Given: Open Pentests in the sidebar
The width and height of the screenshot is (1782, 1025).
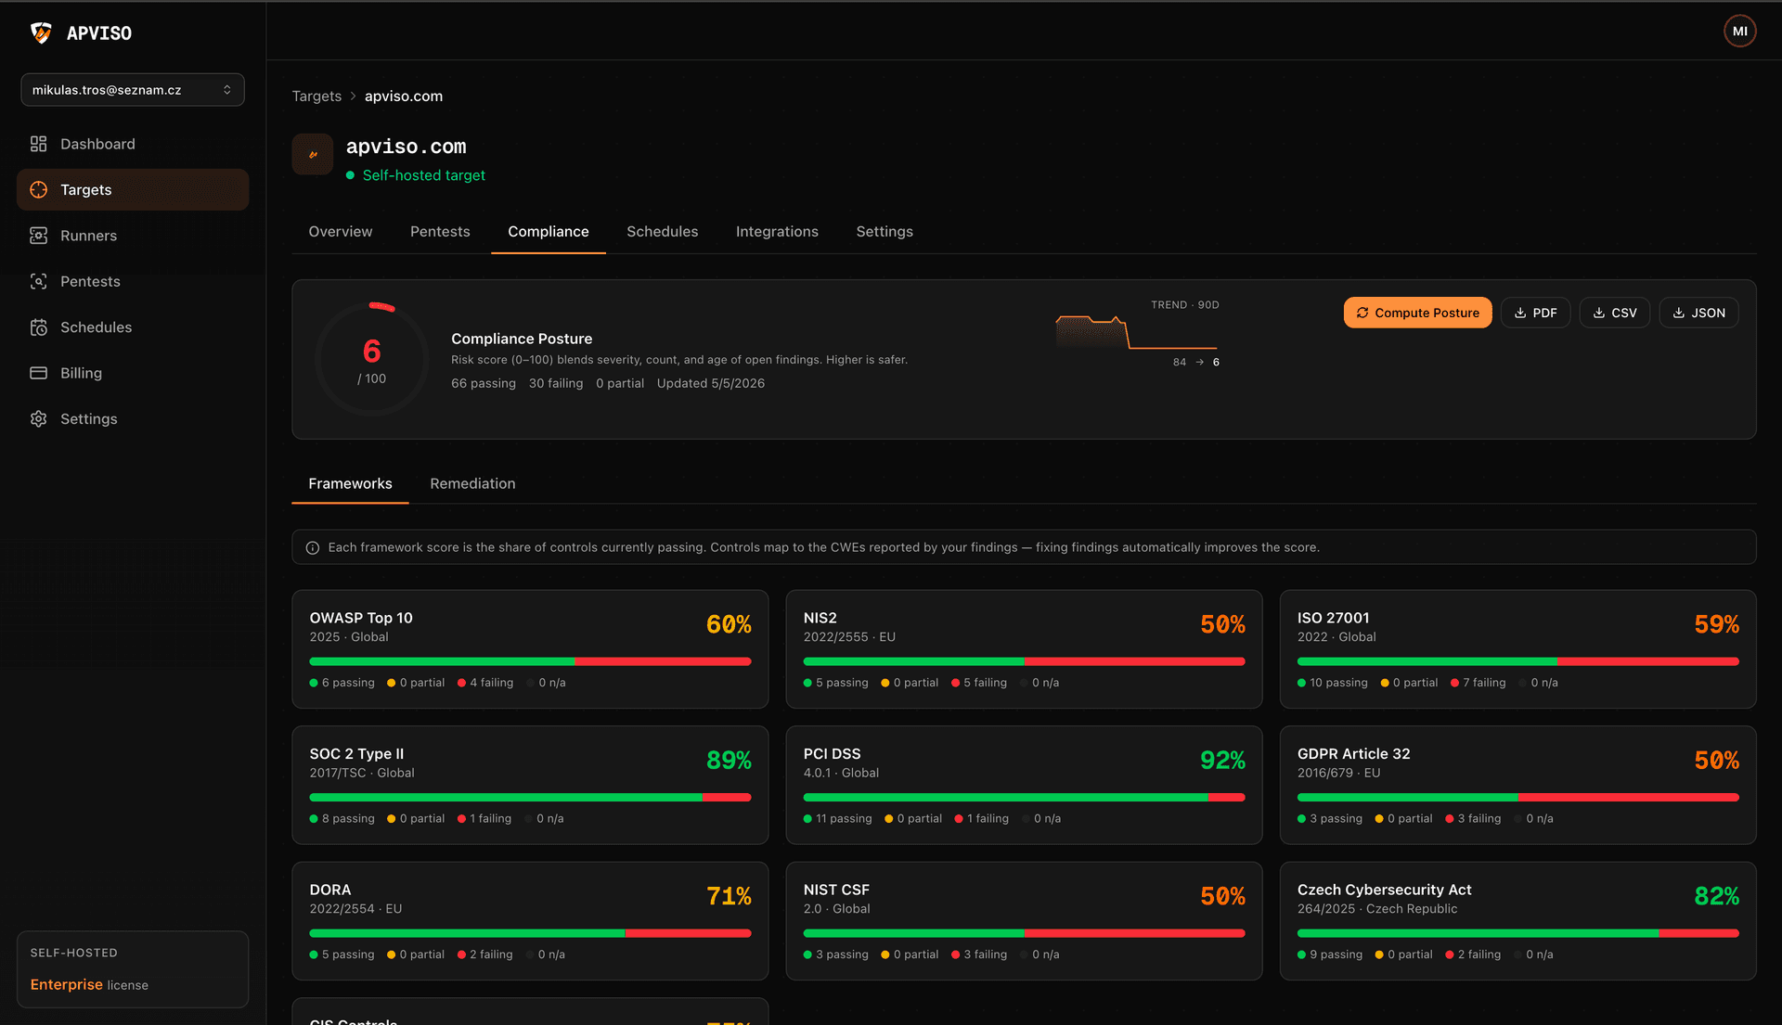Looking at the screenshot, I should click(x=133, y=281).
